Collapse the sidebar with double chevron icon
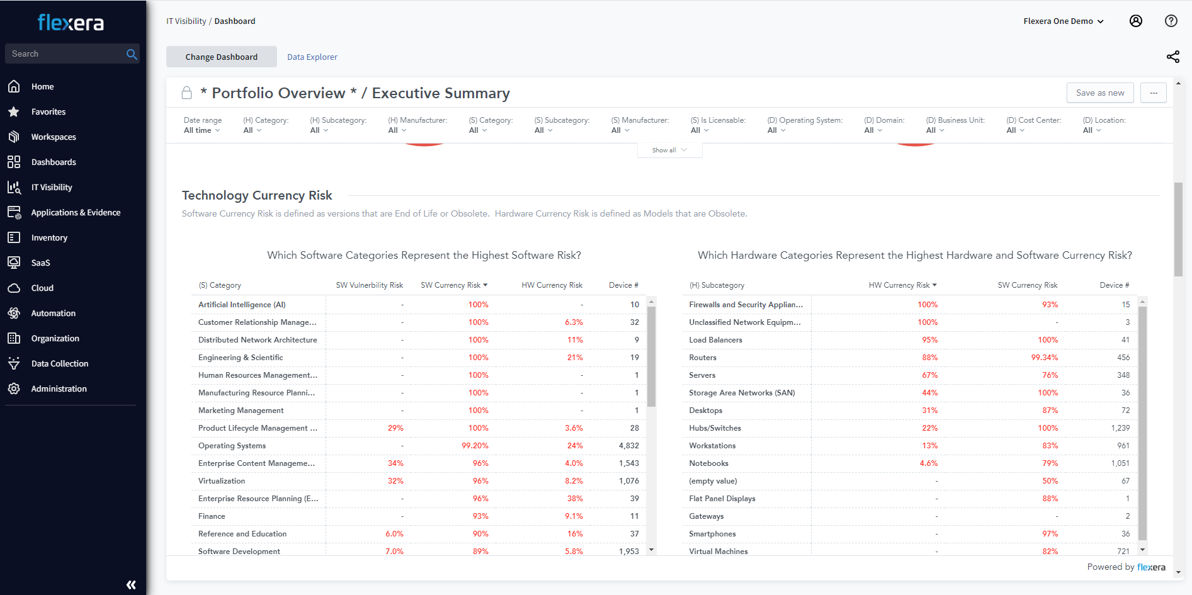 131,584
